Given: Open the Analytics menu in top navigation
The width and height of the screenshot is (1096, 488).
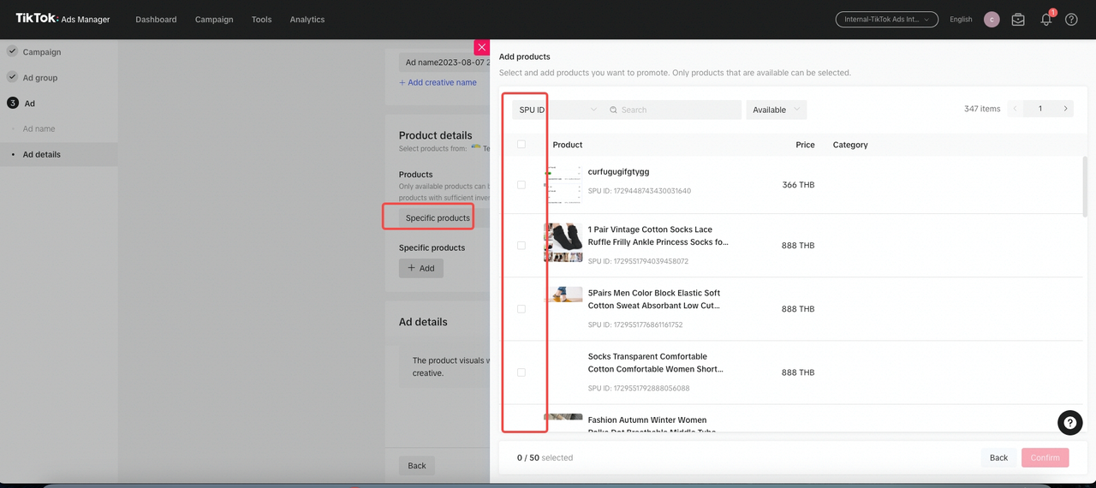Looking at the screenshot, I should point(307,20).
